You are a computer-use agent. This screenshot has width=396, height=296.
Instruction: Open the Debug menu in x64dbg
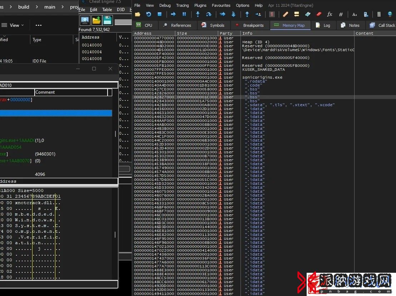[x=165, y=5]
